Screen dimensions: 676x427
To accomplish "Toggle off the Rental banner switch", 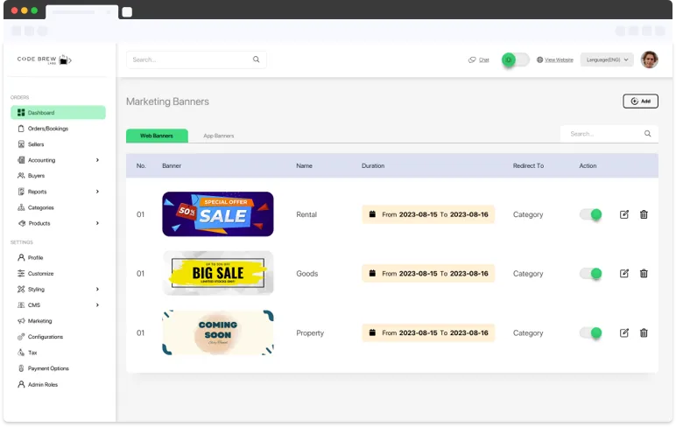I will point(591,214).
